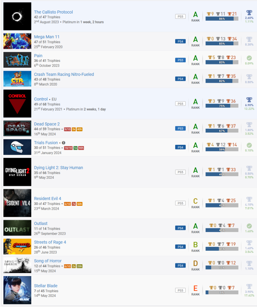Screen dimensions: 257x307
Task: Click the 40h tag on Dead Space 2
Action: tap(79, 129)
